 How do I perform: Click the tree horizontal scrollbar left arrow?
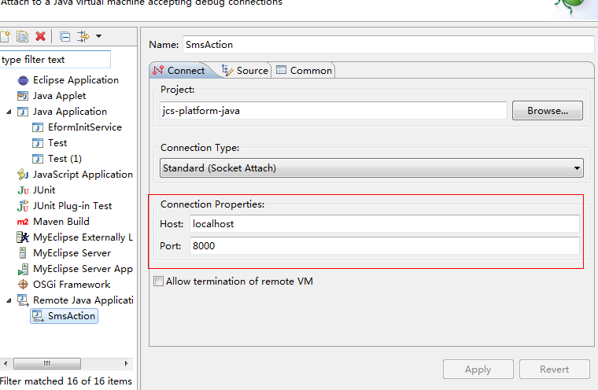pyautogui.click(x=6, y=364)
